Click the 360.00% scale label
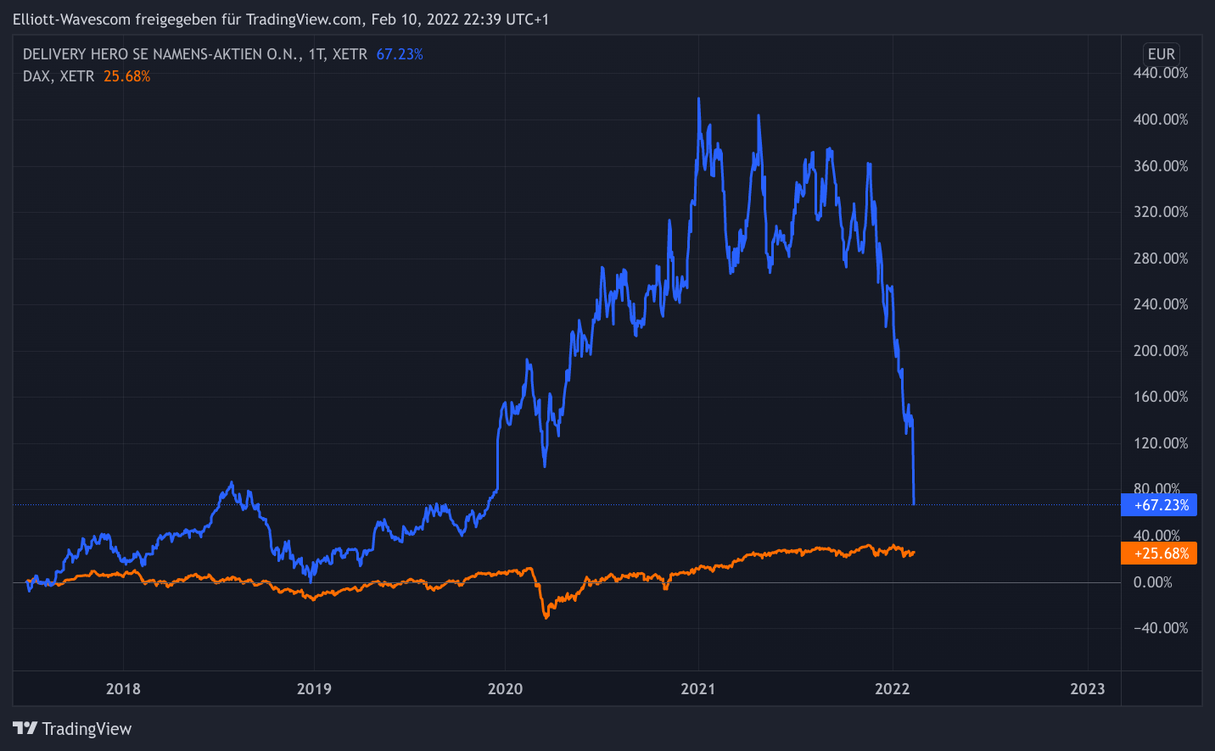The image size is (1215, 751). point(1161,166)
